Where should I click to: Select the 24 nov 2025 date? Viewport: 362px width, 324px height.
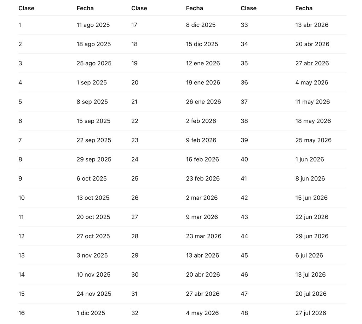pyautogui.click(x=94, y=294)
